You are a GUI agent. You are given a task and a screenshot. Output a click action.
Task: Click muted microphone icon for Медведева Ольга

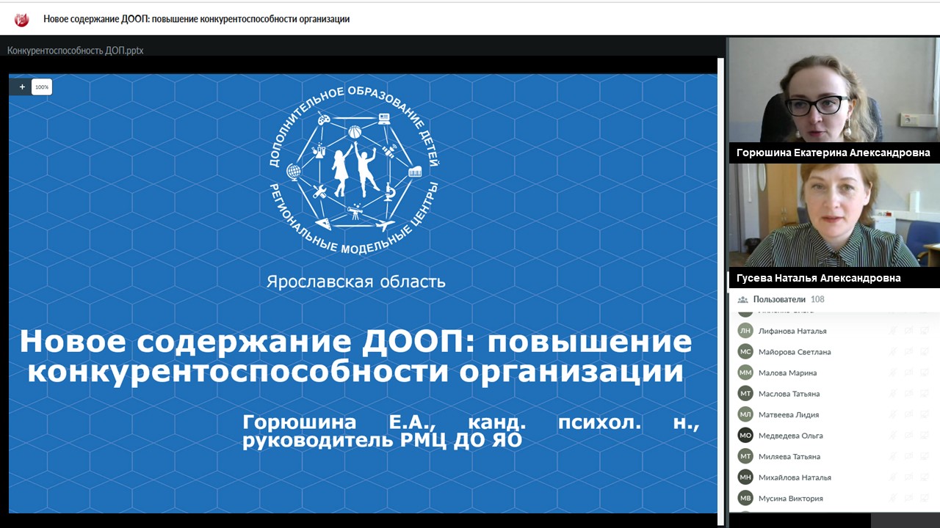point(893,436)
